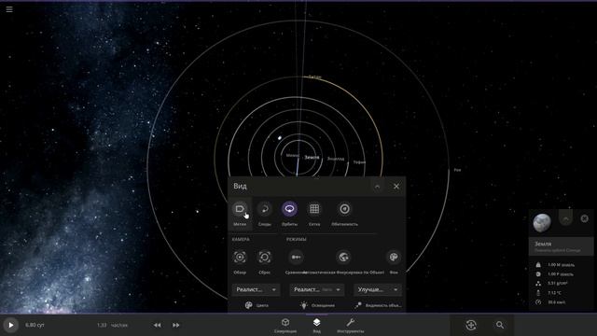Toggle Орбиты (orbits) display off
This screenshot has height=336, width=597.
coord(289,209)
